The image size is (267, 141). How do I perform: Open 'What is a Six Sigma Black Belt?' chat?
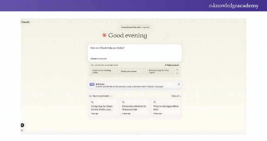(166, 108)
